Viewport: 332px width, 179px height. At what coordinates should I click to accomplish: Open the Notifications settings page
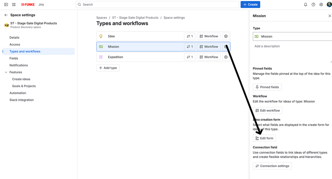pos(19,65)
